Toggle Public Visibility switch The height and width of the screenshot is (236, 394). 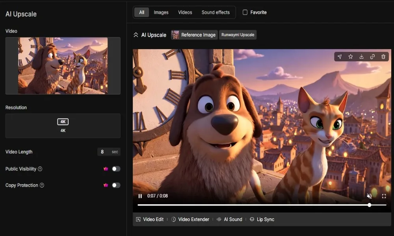click(x=116, y=169)
